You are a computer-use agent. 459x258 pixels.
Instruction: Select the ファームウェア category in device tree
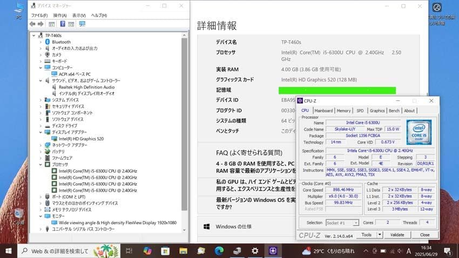[x=62, y=158]
